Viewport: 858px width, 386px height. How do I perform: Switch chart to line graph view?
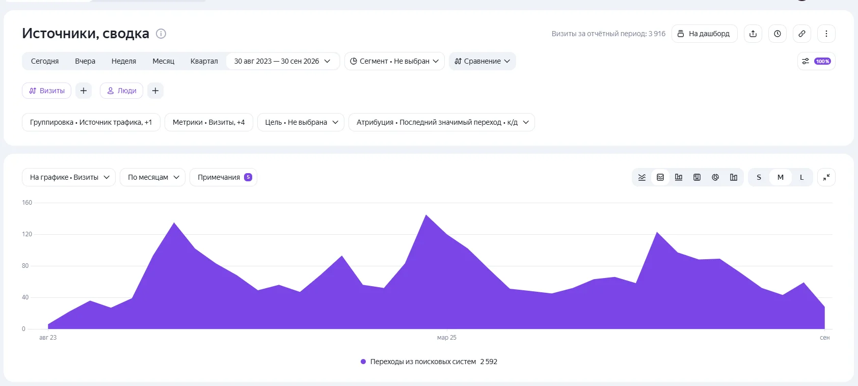point(642,177)
